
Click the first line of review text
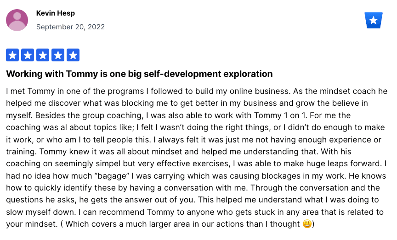pos(197,91)
